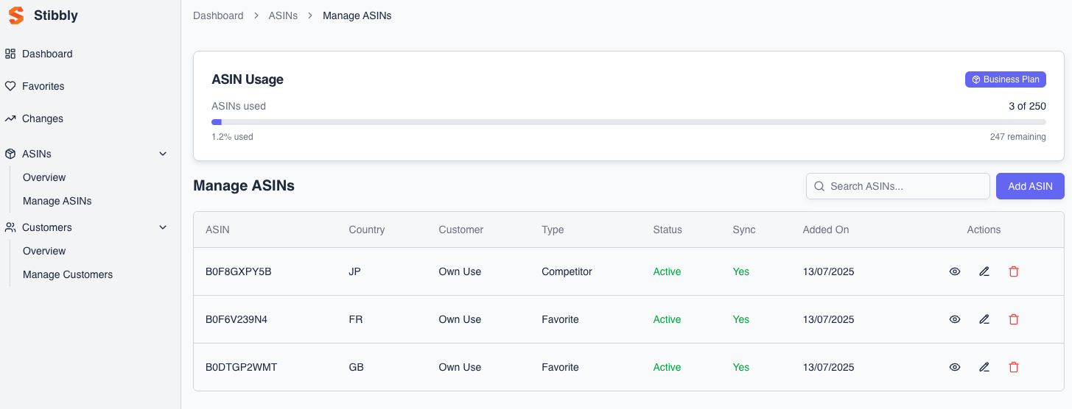The width and height of the screenshot is (1072, 409).
Task: Click the '1.2% used' label
Action: coord(232,137)
